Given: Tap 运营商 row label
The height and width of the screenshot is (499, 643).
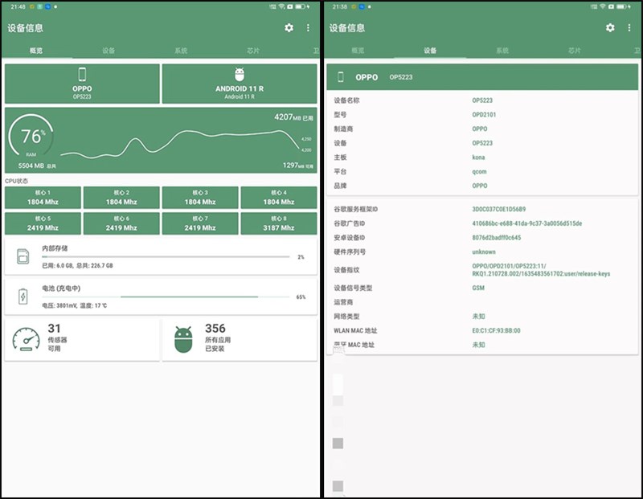Looking at the screenshot, I should pos(343,302).
